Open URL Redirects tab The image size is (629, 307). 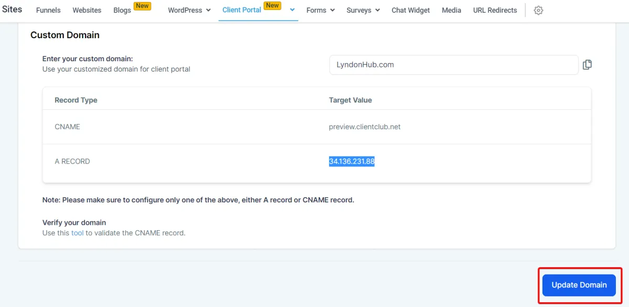tap(495, 10)
